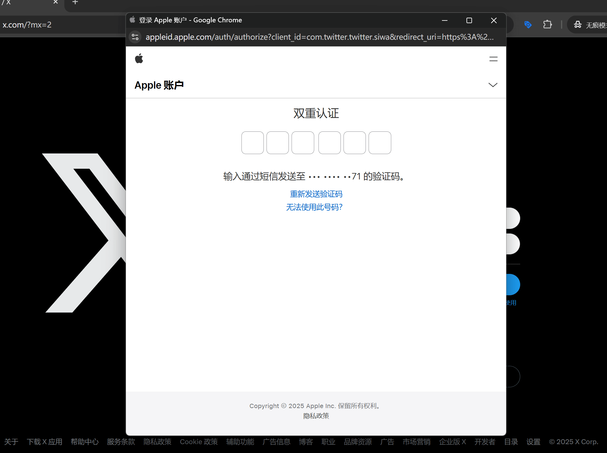This screenshot has height=453, width=607.
Task: Click the incognito mode indicator icon
Action: [x=577, y=24]
